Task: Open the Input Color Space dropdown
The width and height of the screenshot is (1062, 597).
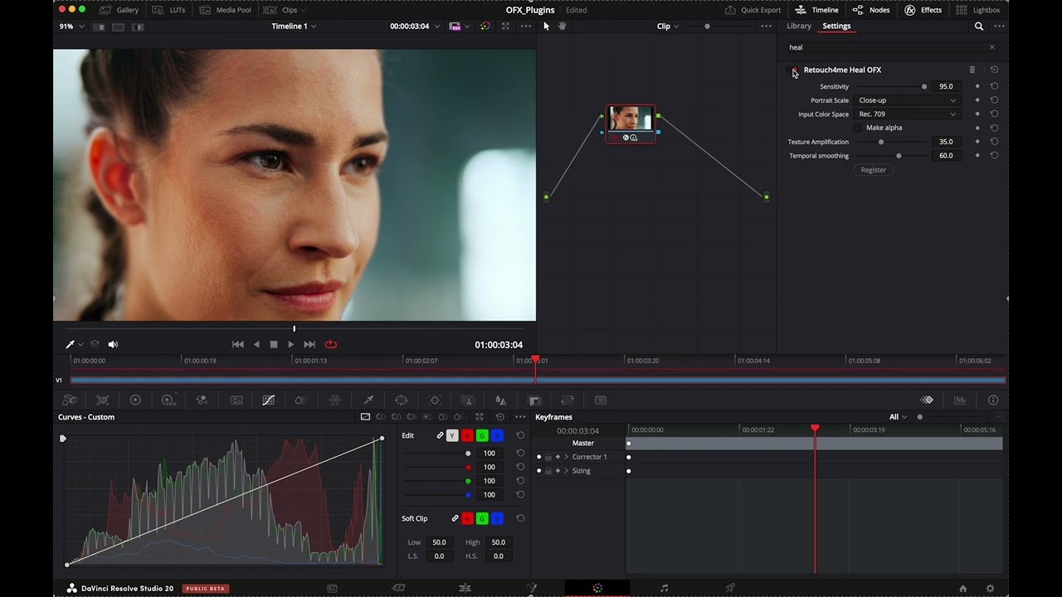Action: tap(907, 114)
